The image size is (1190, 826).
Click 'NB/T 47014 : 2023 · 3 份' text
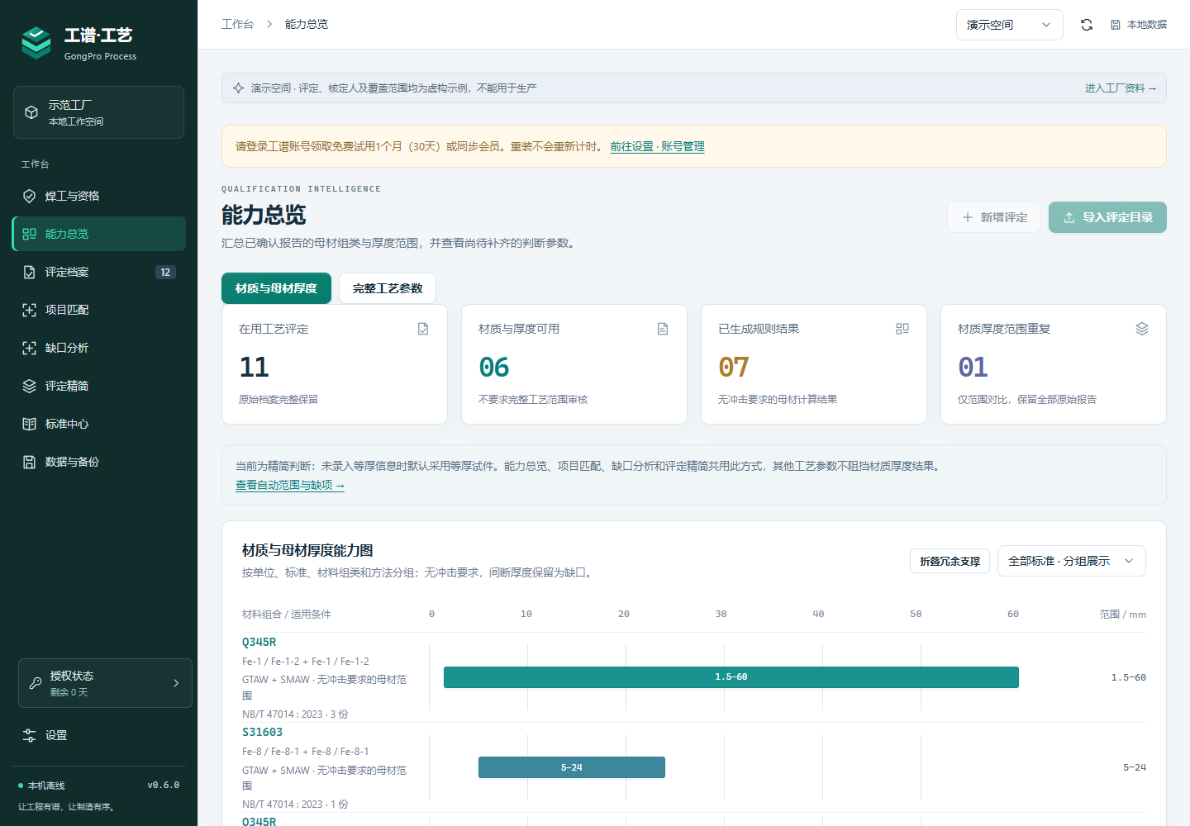pos(295,714)
